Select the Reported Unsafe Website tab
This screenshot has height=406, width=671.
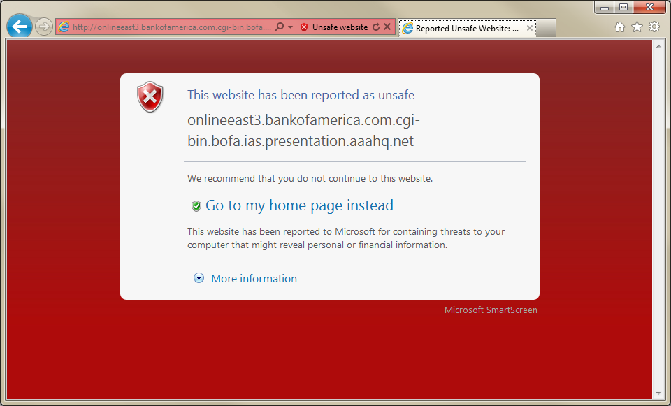point(468,28)
